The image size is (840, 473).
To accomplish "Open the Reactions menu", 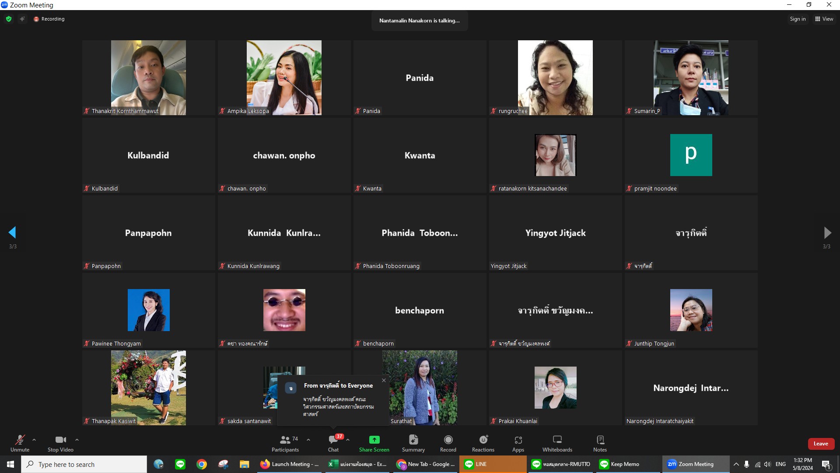I will (x=483, y=443).
